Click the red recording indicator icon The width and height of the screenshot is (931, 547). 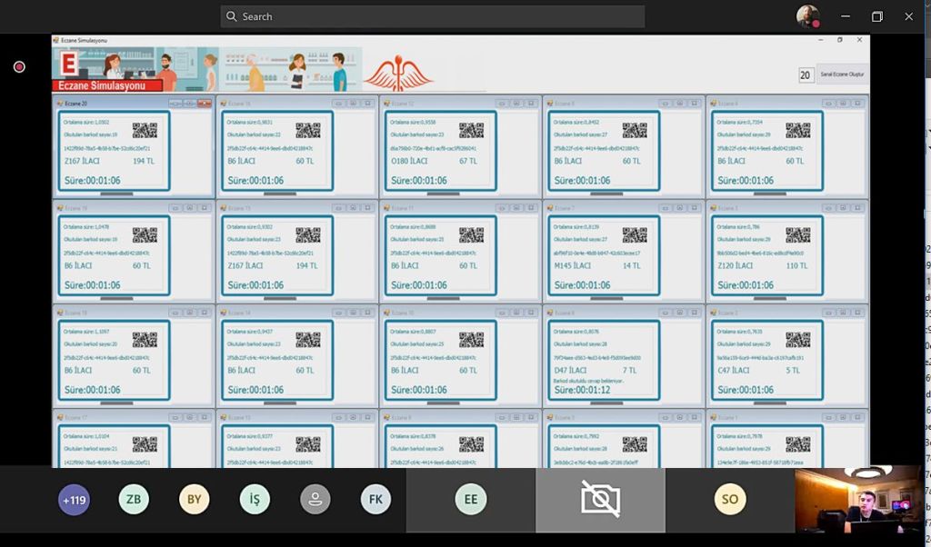[x=19, y=66]
